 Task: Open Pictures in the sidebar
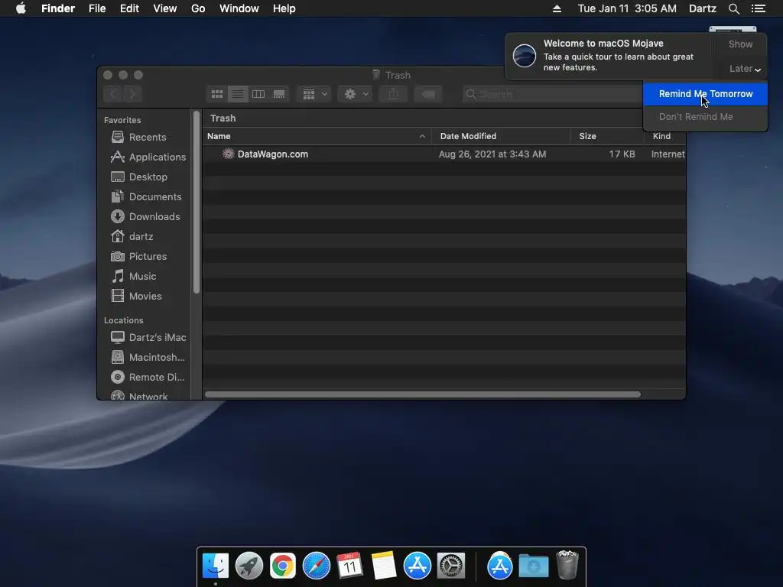click(138, 257)
